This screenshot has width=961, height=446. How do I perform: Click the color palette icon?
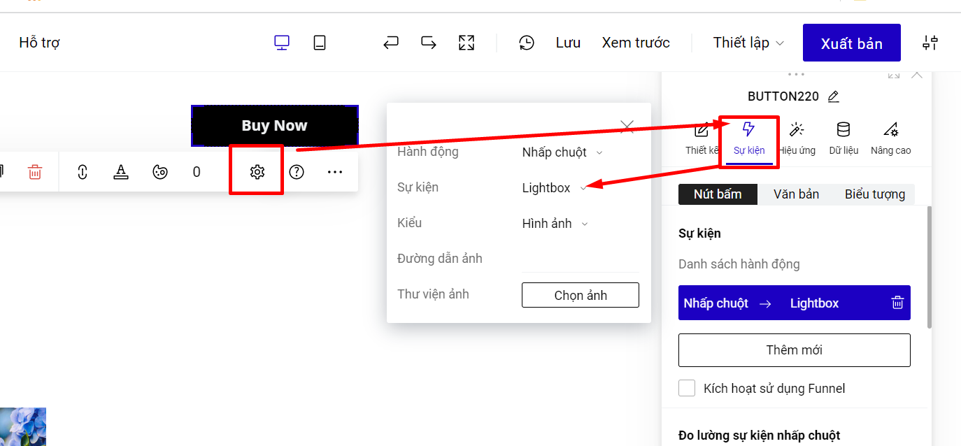tap(160, 172)
